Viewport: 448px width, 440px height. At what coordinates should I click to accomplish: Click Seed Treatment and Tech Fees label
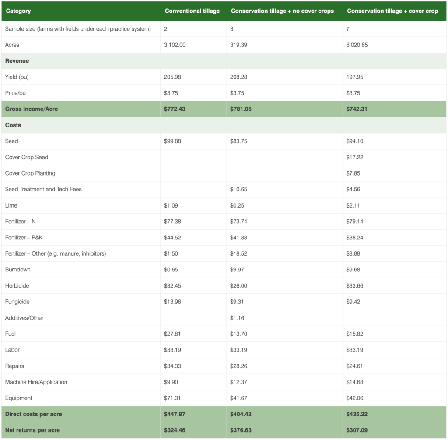(43, 189)
